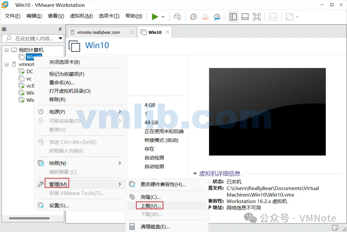Click the wrench icon beside 管理(M)
This screenshot has height=232, width=347.
41,184
